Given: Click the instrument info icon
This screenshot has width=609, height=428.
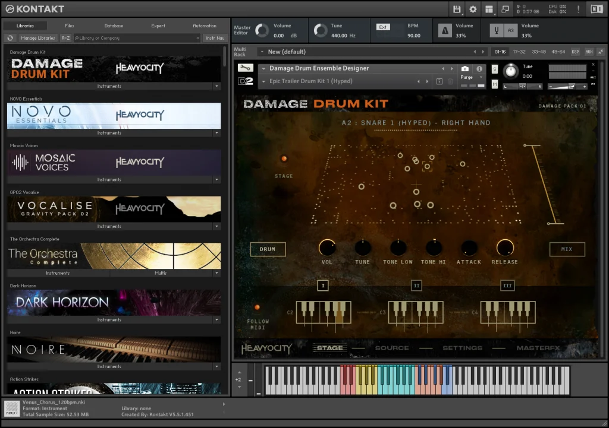Looking at the screenshot, I should click(x=480, y=69).
